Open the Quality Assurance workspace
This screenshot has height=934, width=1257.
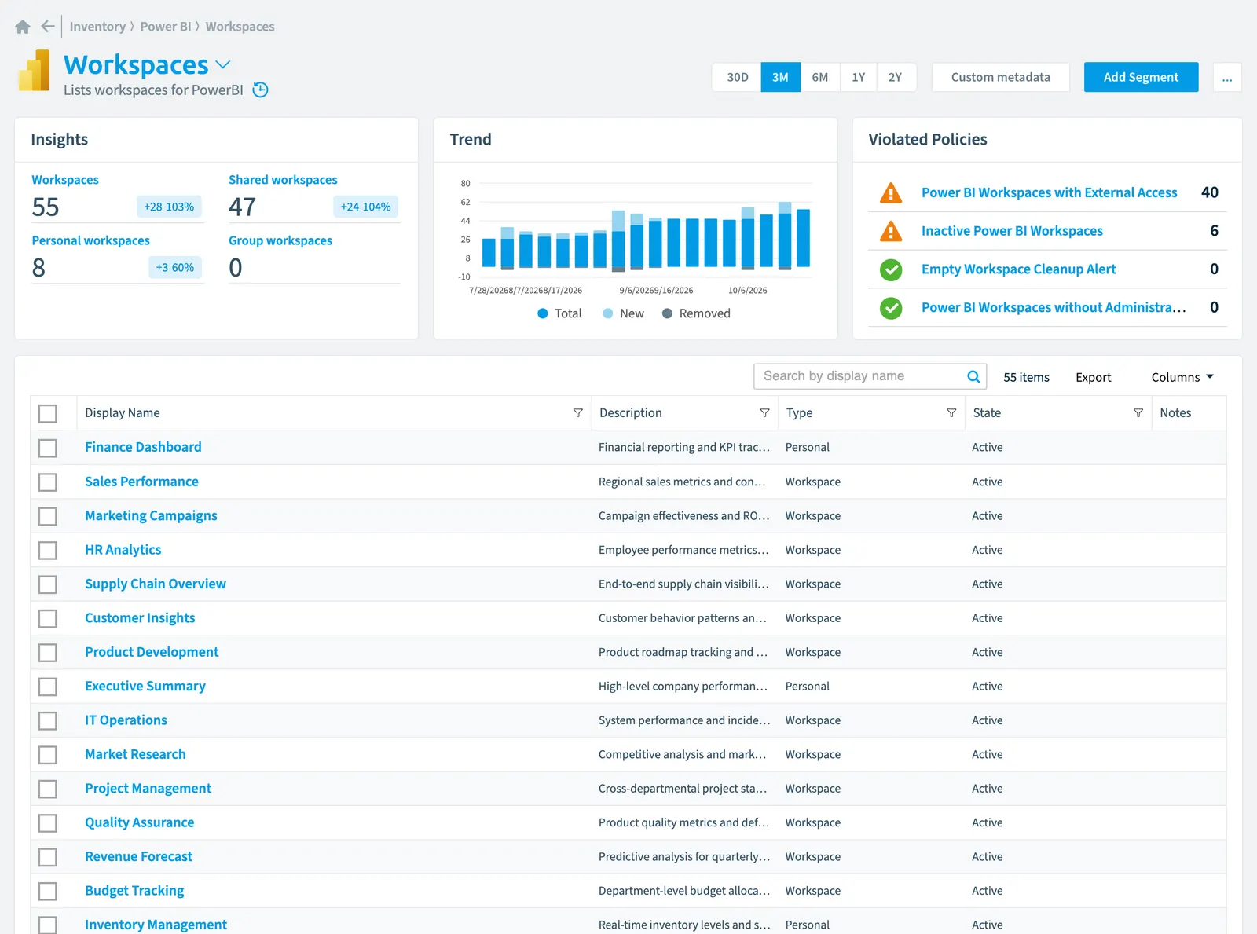click(x=139, y=822)
